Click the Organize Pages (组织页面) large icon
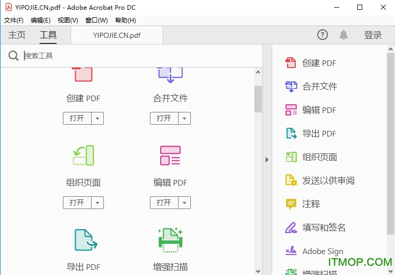 (x=83, y=155)
